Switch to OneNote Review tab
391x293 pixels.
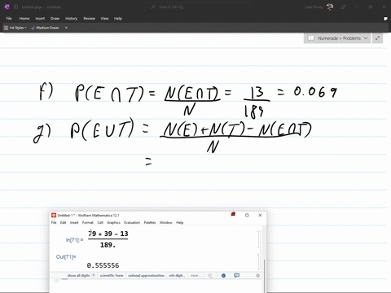(89, 19)
